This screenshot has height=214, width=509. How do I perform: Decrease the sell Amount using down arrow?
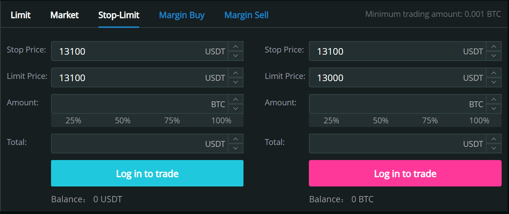(x=494, y=108)
